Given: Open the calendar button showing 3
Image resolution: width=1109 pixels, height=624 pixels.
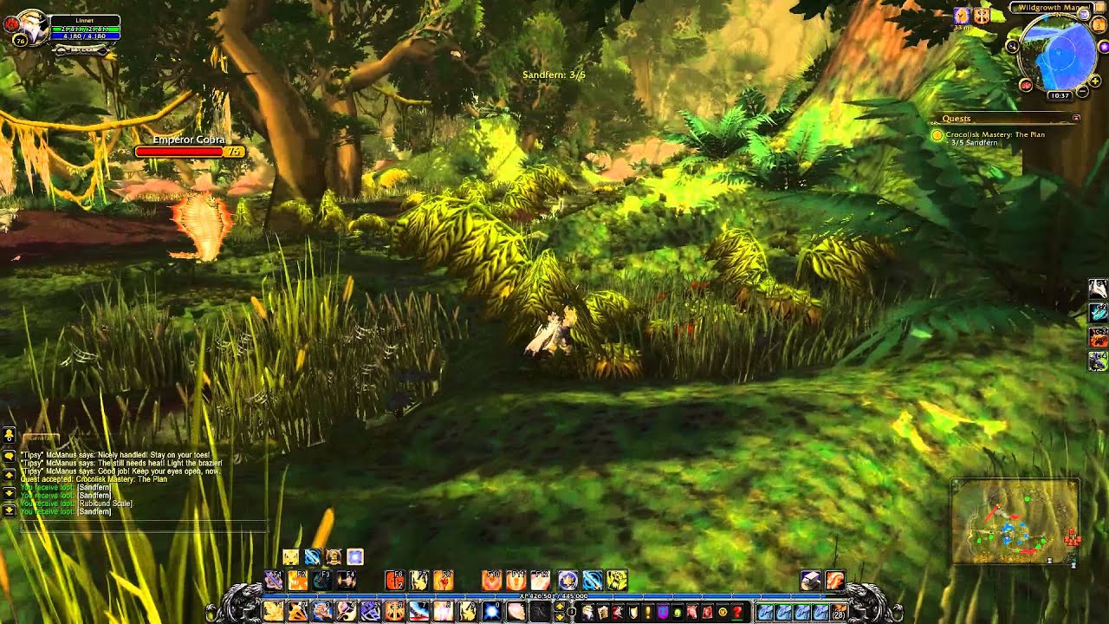Looking at the screenshot, I should pyautogui.click(x=1099, y=26).
